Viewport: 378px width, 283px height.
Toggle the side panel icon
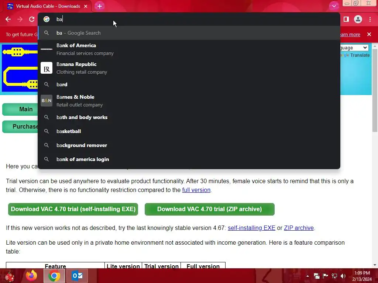point(346,19)
